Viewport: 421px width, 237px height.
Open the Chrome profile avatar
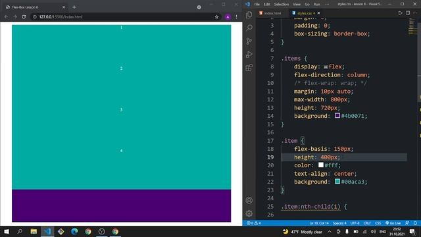tap(228, 16)
